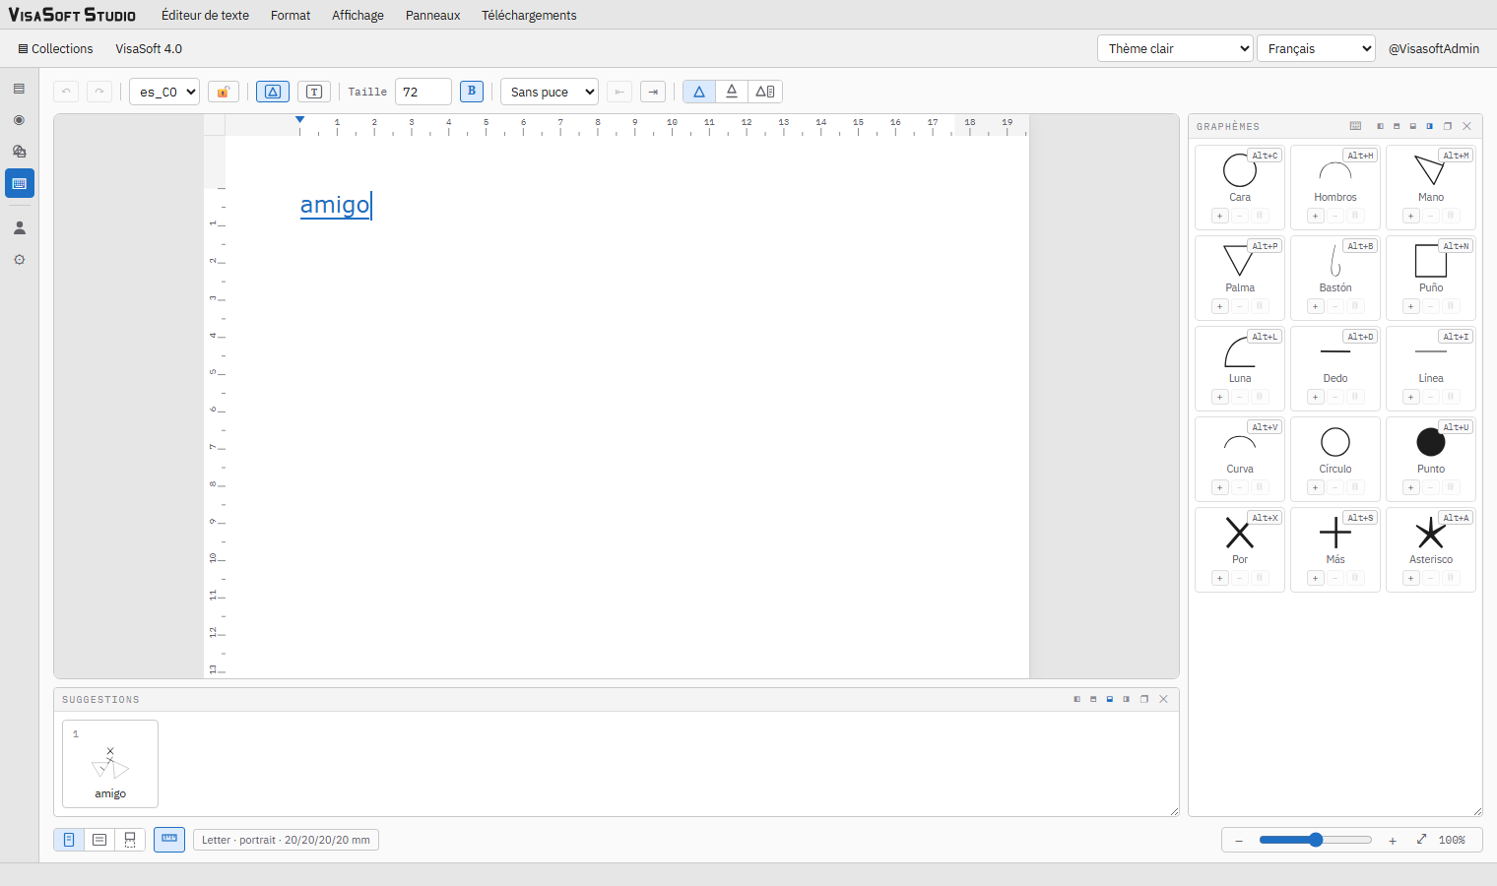Open the Téléchargements menu

pos(529,15)
